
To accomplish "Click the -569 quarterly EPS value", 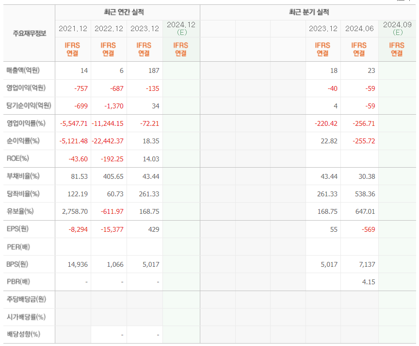I will 368,229.
